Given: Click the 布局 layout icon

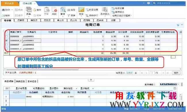Looking at the screenshot, I should pyautogui.click(x=81, y=9).
